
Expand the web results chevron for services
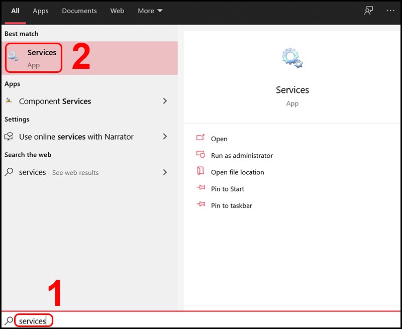[165, 172]
